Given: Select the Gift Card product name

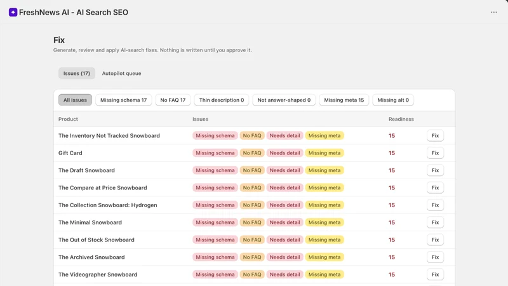Looking at the screenshot, I should [70, 153].
